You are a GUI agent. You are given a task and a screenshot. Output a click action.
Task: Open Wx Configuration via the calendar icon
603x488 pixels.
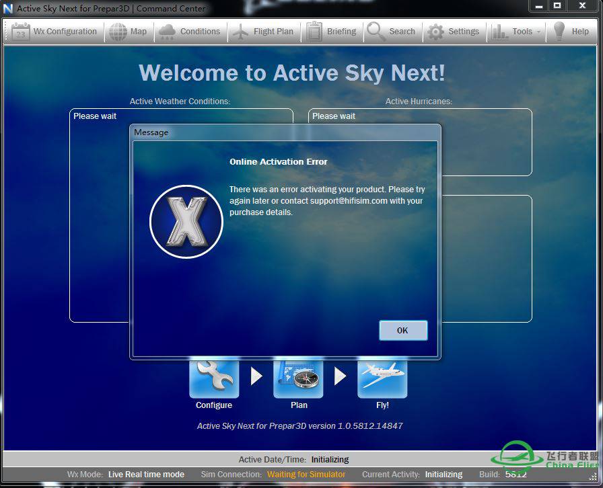coord(21,32)
